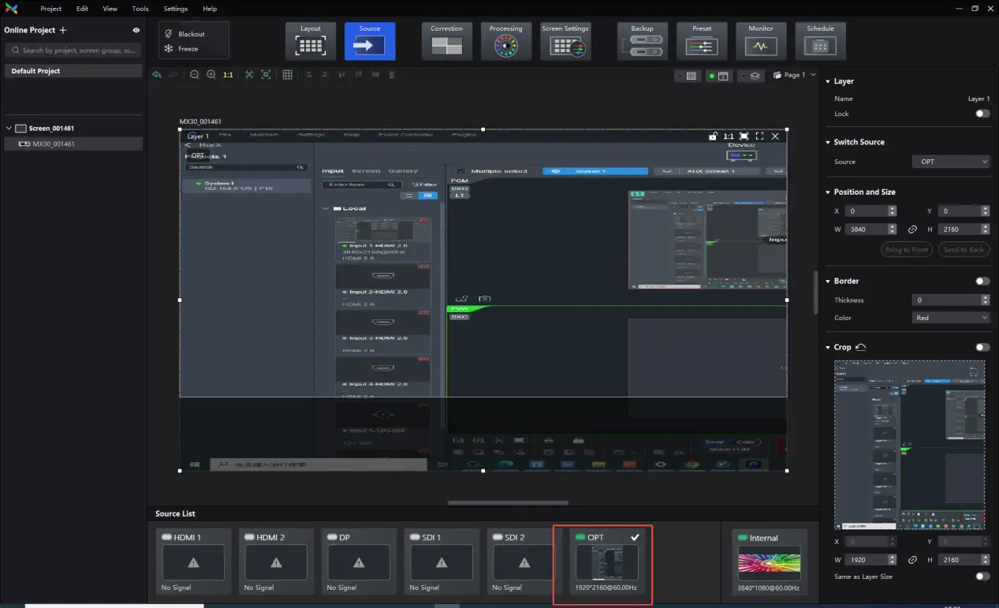The width and height of the screenshot is (999, 608).
Task: Click the undo arrow in toolbar
Action: click(157, 75)
